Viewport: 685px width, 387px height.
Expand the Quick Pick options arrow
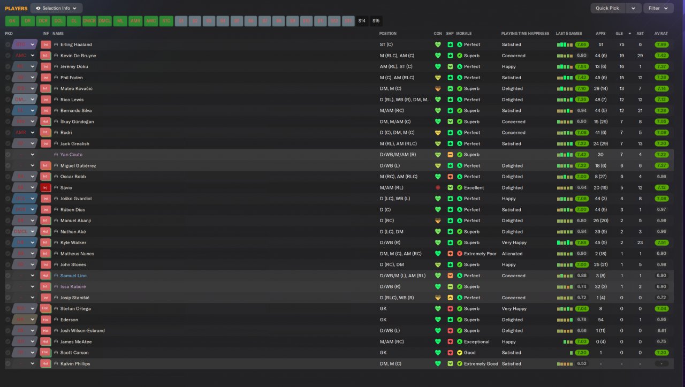click(633, 8)
